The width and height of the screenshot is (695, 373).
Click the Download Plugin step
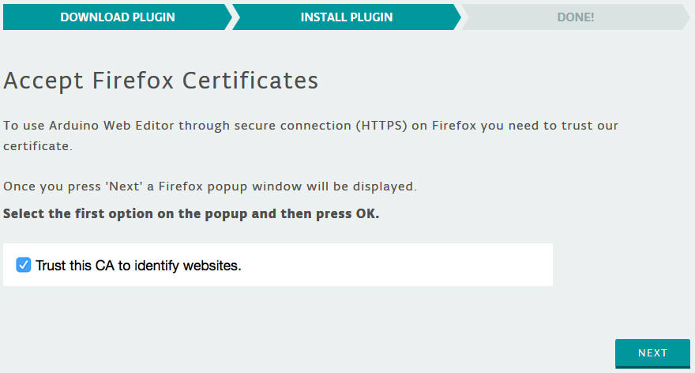[x=117, y=17]
